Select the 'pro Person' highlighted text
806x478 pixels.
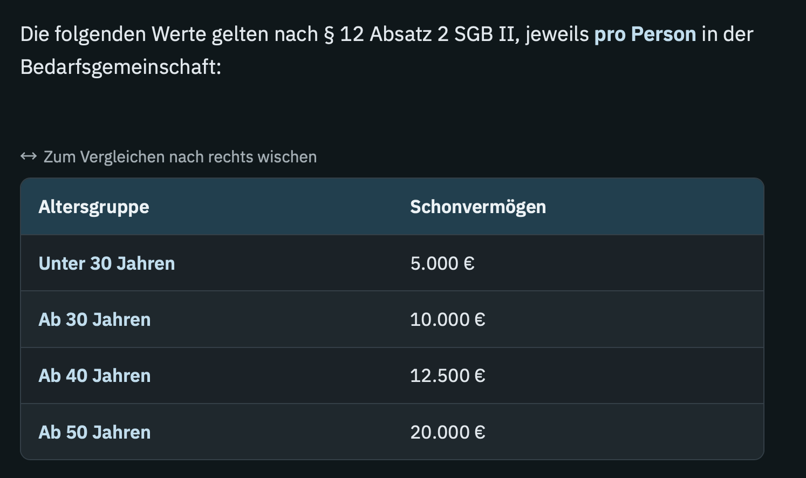[x=645, y=34]
